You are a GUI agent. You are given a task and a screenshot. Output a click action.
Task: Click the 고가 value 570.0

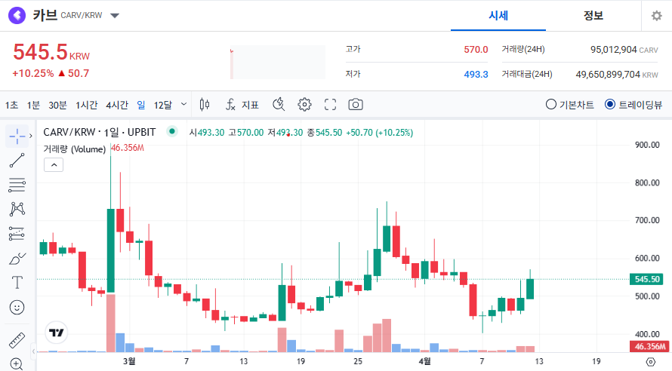tap(476, 50)
